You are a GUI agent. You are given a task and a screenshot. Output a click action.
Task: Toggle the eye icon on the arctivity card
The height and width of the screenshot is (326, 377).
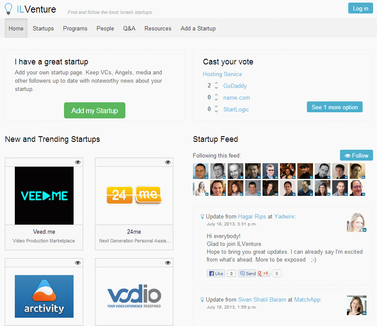77,263
